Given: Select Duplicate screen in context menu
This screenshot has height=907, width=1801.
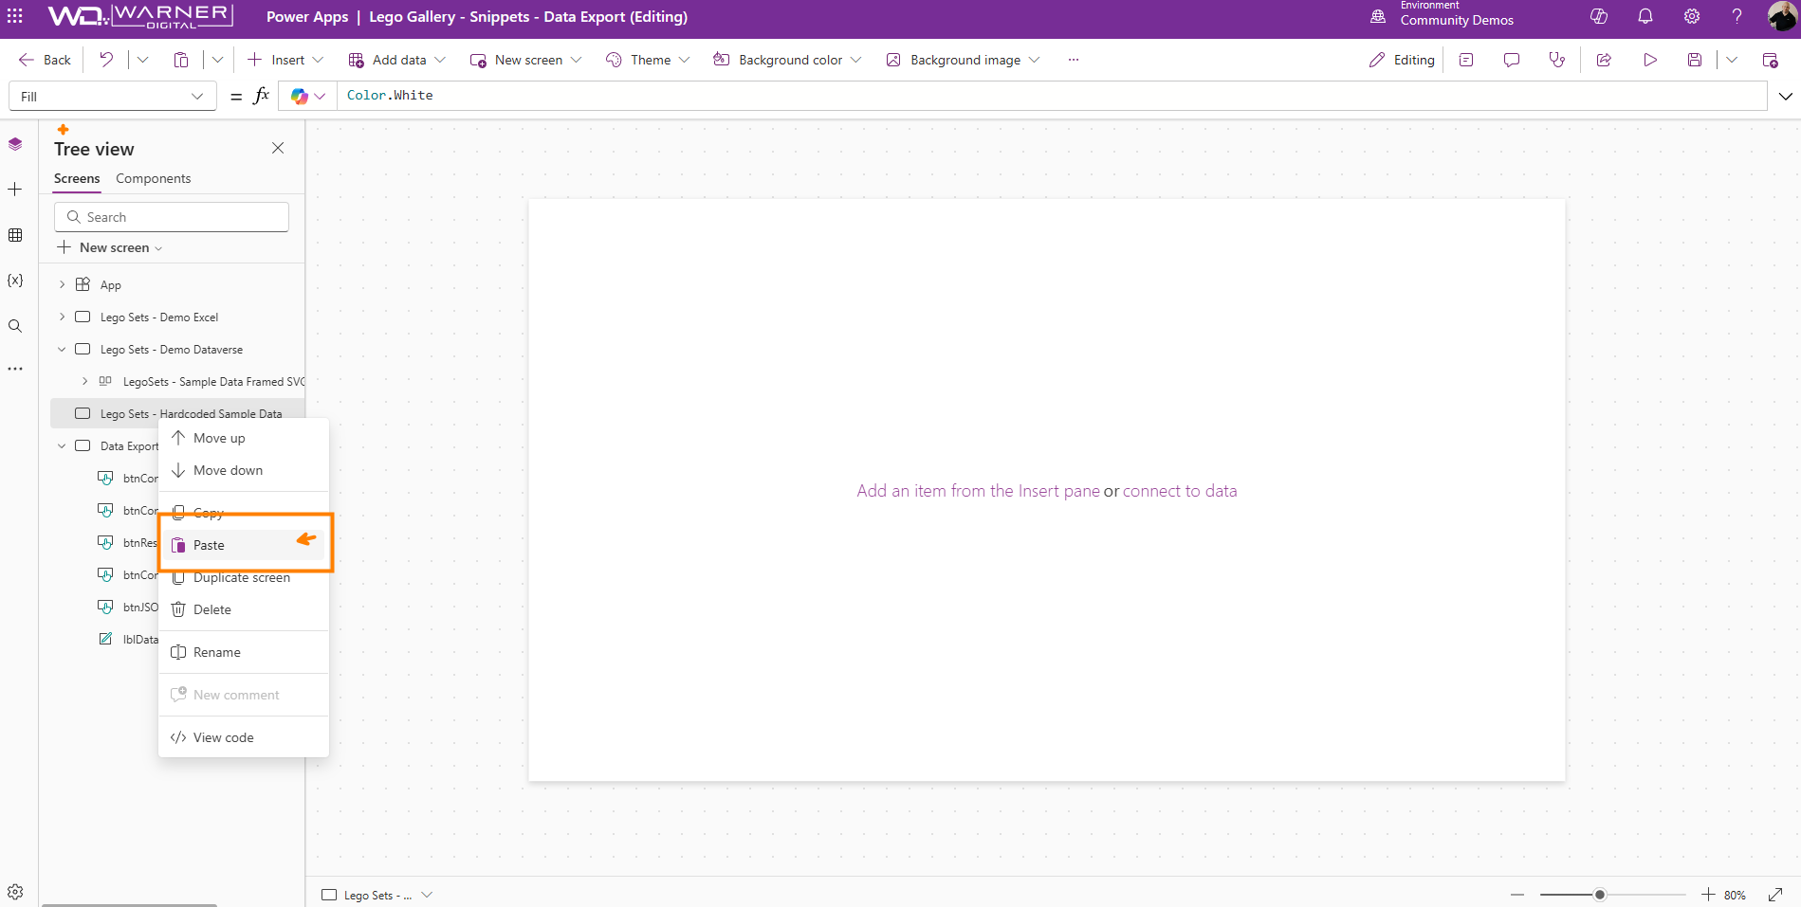Looking at the screenshot, I should click(x=244, y=577).
